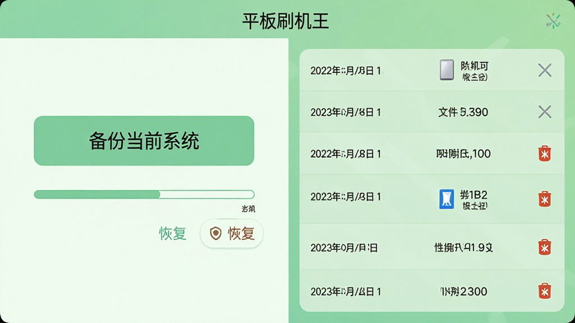
Task: Delete the third backup with red trash icon
Action: click(x=545, y=154)
